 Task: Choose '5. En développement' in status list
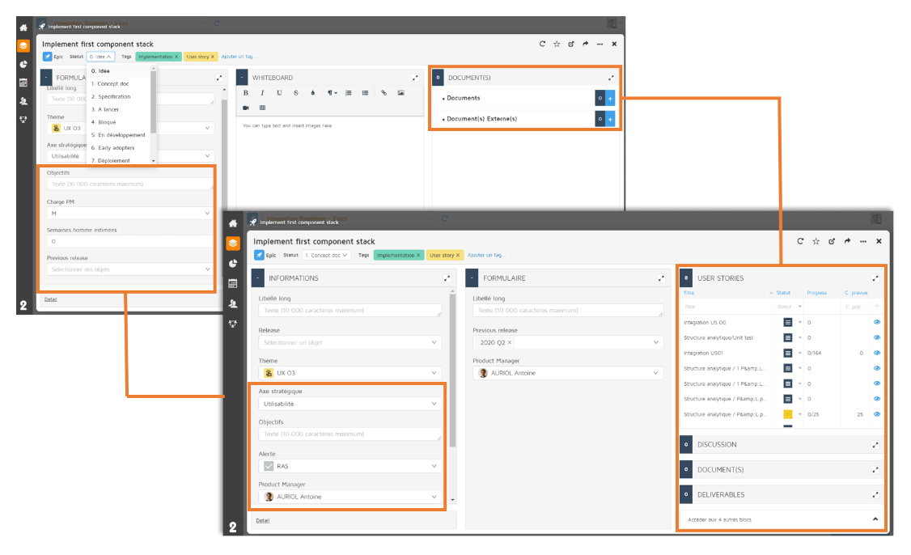coord(117,135)
